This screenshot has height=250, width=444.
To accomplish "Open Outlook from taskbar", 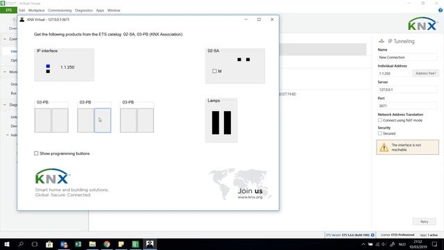I will click(x=64, y=244).
